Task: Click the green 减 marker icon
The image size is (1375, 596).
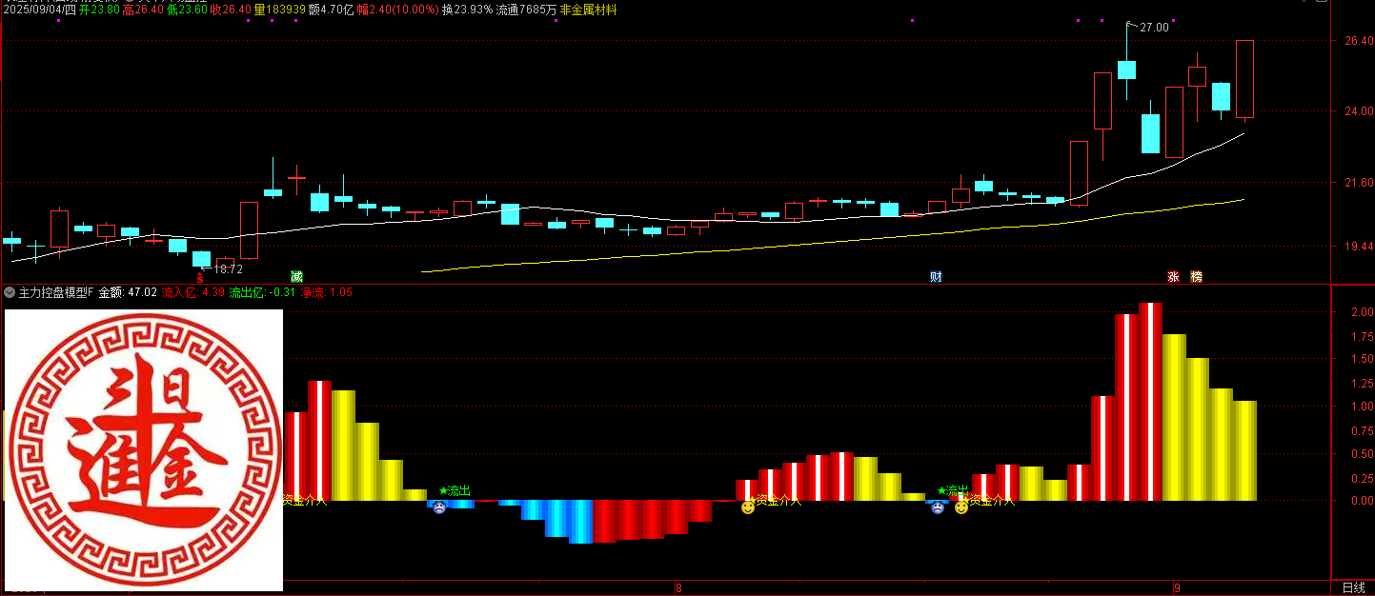Action: 296,277
